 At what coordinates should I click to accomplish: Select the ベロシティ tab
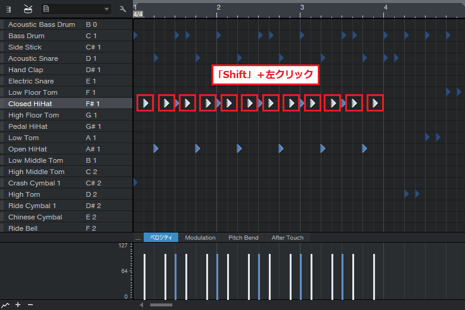click(x=161, y=237)
